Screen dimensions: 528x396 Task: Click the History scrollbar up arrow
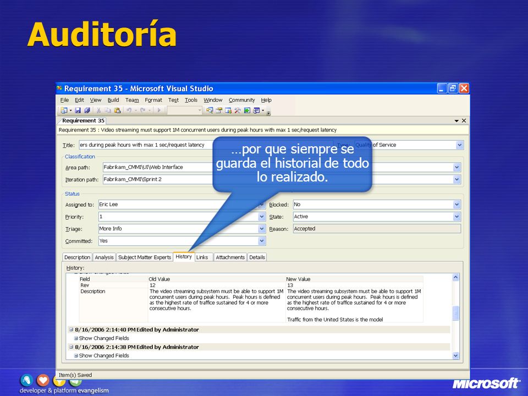point(455,277)
